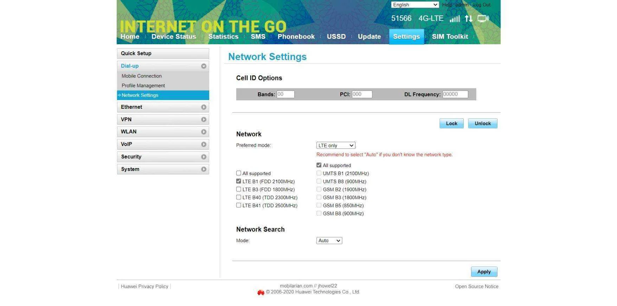Viewport: 617px width, 306px height.
Task: Click the signal strength bars icon
Action: [455, 19]
